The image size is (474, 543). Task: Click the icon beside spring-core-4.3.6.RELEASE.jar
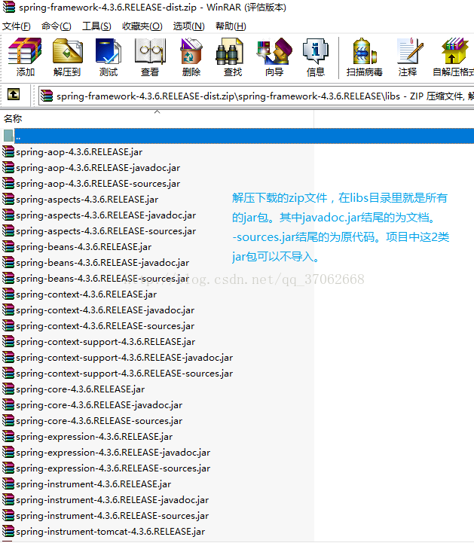click(8, 389)
